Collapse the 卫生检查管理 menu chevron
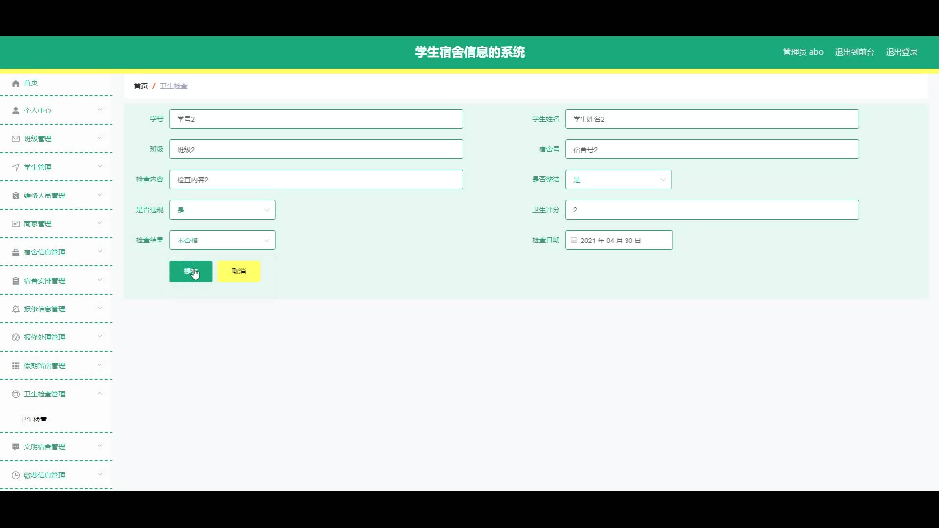Screen dimensions: 939x528 tap(100, 394)
